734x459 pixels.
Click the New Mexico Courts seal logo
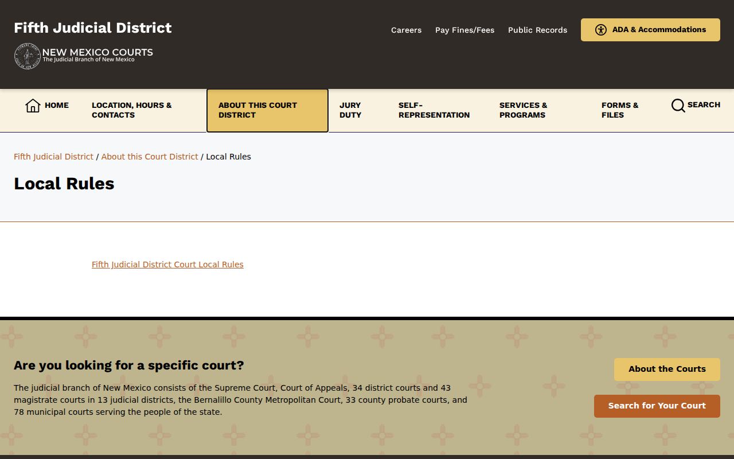(x=27, y=56)
